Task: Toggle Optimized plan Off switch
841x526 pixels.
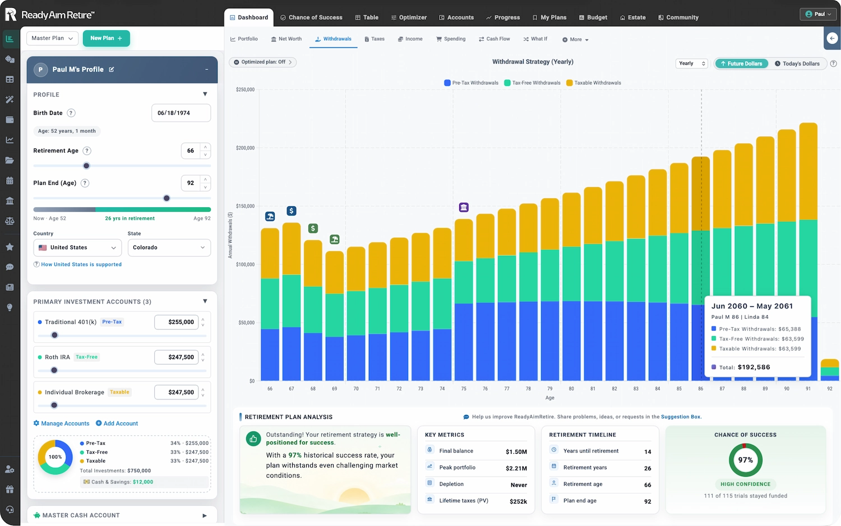Action: point(262,62)
